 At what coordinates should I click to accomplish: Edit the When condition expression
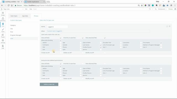coord(98,31)
